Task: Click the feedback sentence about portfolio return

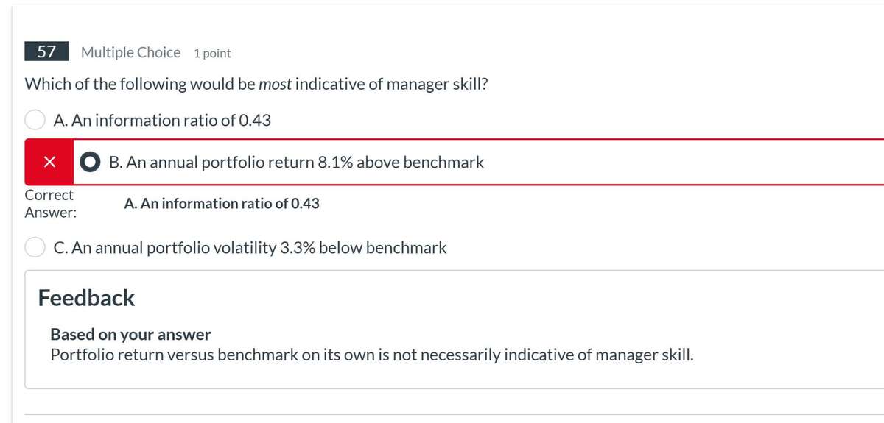Action: [x=371, y=355]
